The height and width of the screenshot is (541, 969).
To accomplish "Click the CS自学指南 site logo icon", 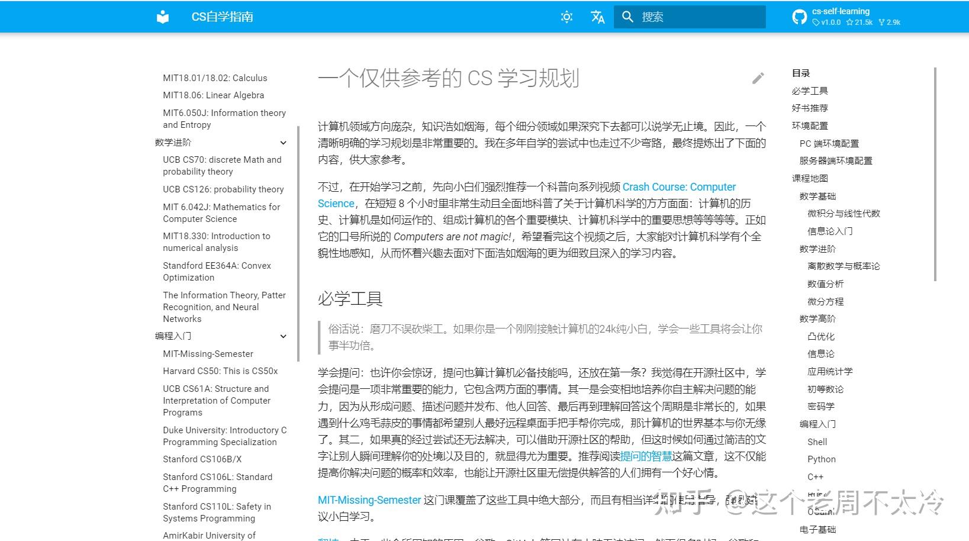I will pos(163,17).
